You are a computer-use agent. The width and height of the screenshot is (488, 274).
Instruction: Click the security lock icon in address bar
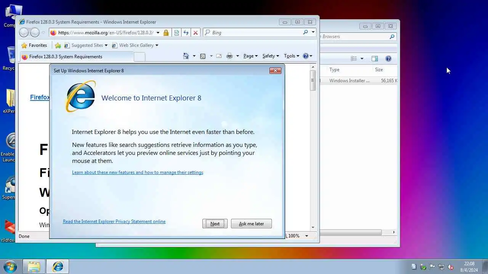click(166, 33)
